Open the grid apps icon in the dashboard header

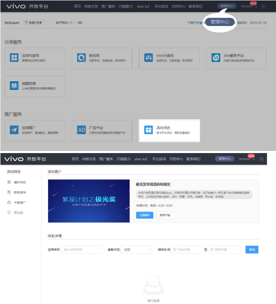point(264,6)
